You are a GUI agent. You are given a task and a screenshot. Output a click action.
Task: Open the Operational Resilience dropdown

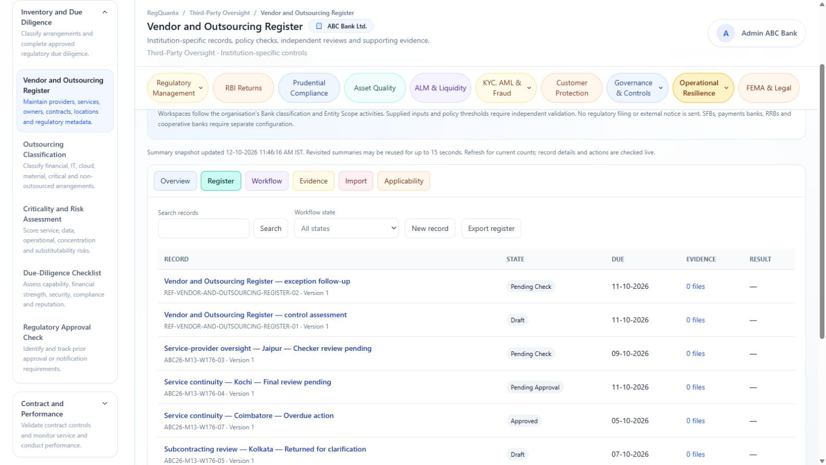(x=703, y=88)
